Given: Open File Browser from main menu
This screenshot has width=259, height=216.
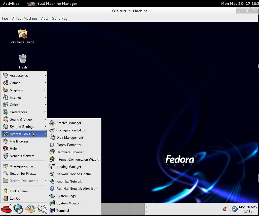Looking at the screenshot, I should coord(24,141).
